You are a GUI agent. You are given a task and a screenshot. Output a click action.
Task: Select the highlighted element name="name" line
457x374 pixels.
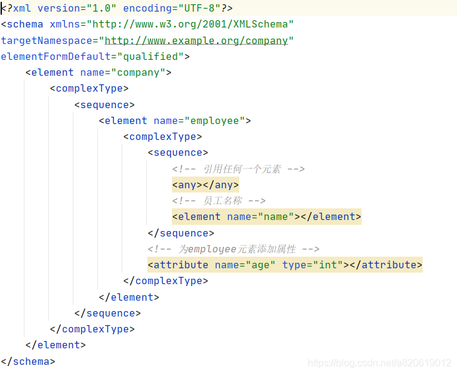pos(267,217)
